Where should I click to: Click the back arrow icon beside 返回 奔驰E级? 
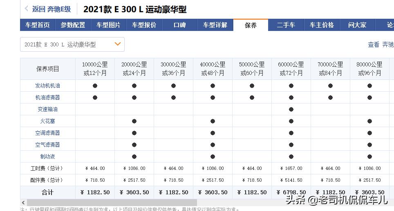(27, 9)
